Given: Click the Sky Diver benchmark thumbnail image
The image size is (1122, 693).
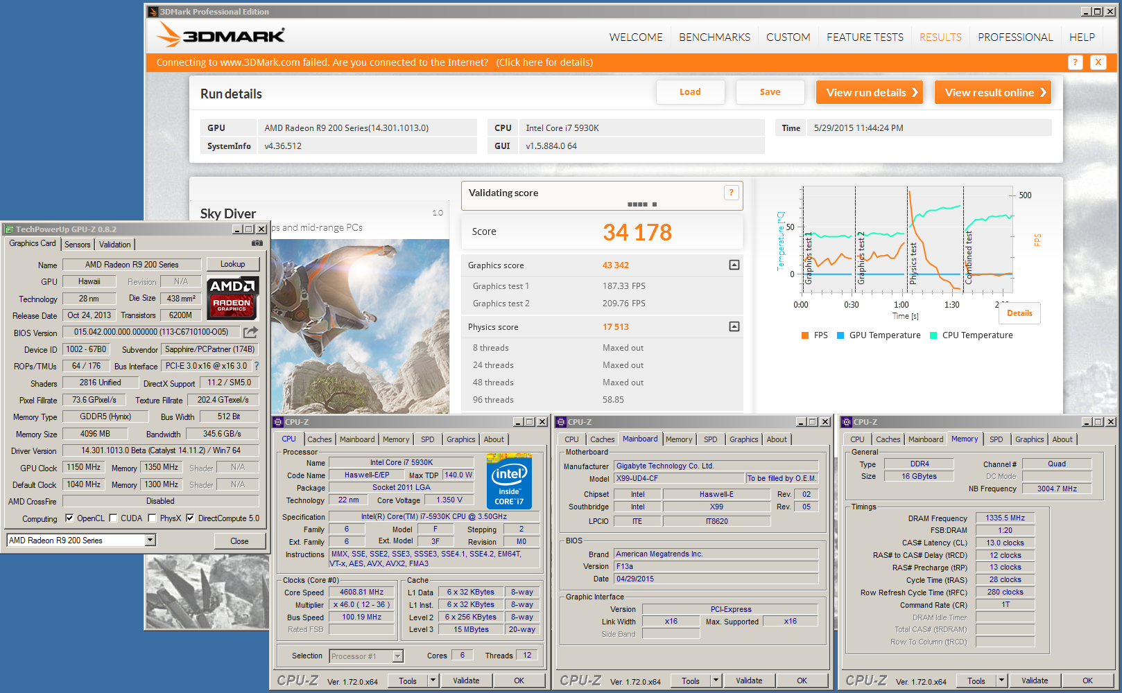Looking at the screenshot, I should click(x=360, y=326).
